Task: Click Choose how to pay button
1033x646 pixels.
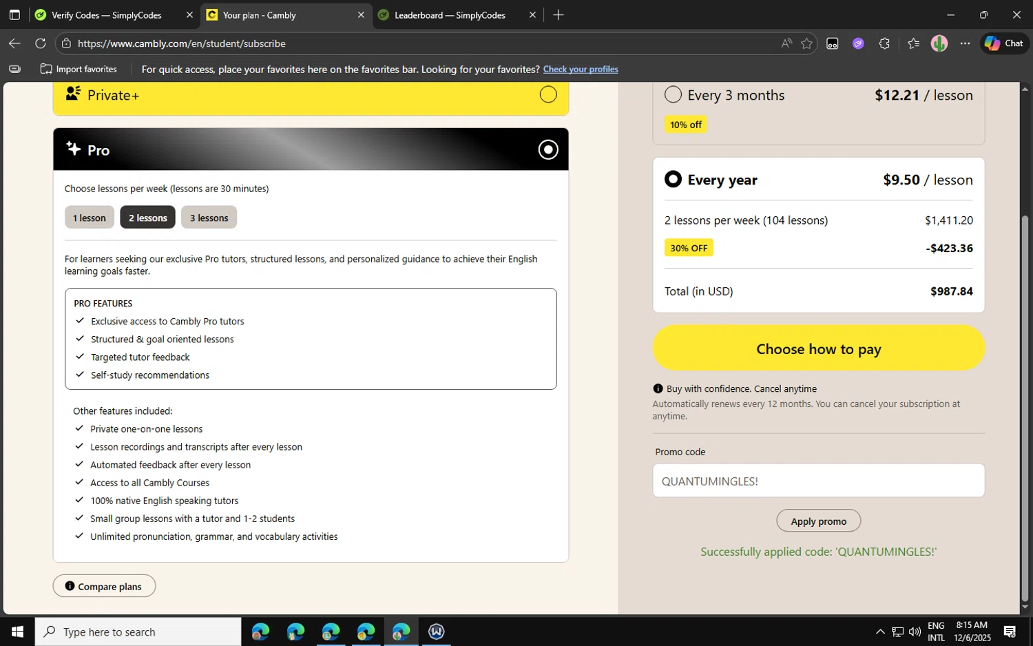Action: tap(818, 348)
